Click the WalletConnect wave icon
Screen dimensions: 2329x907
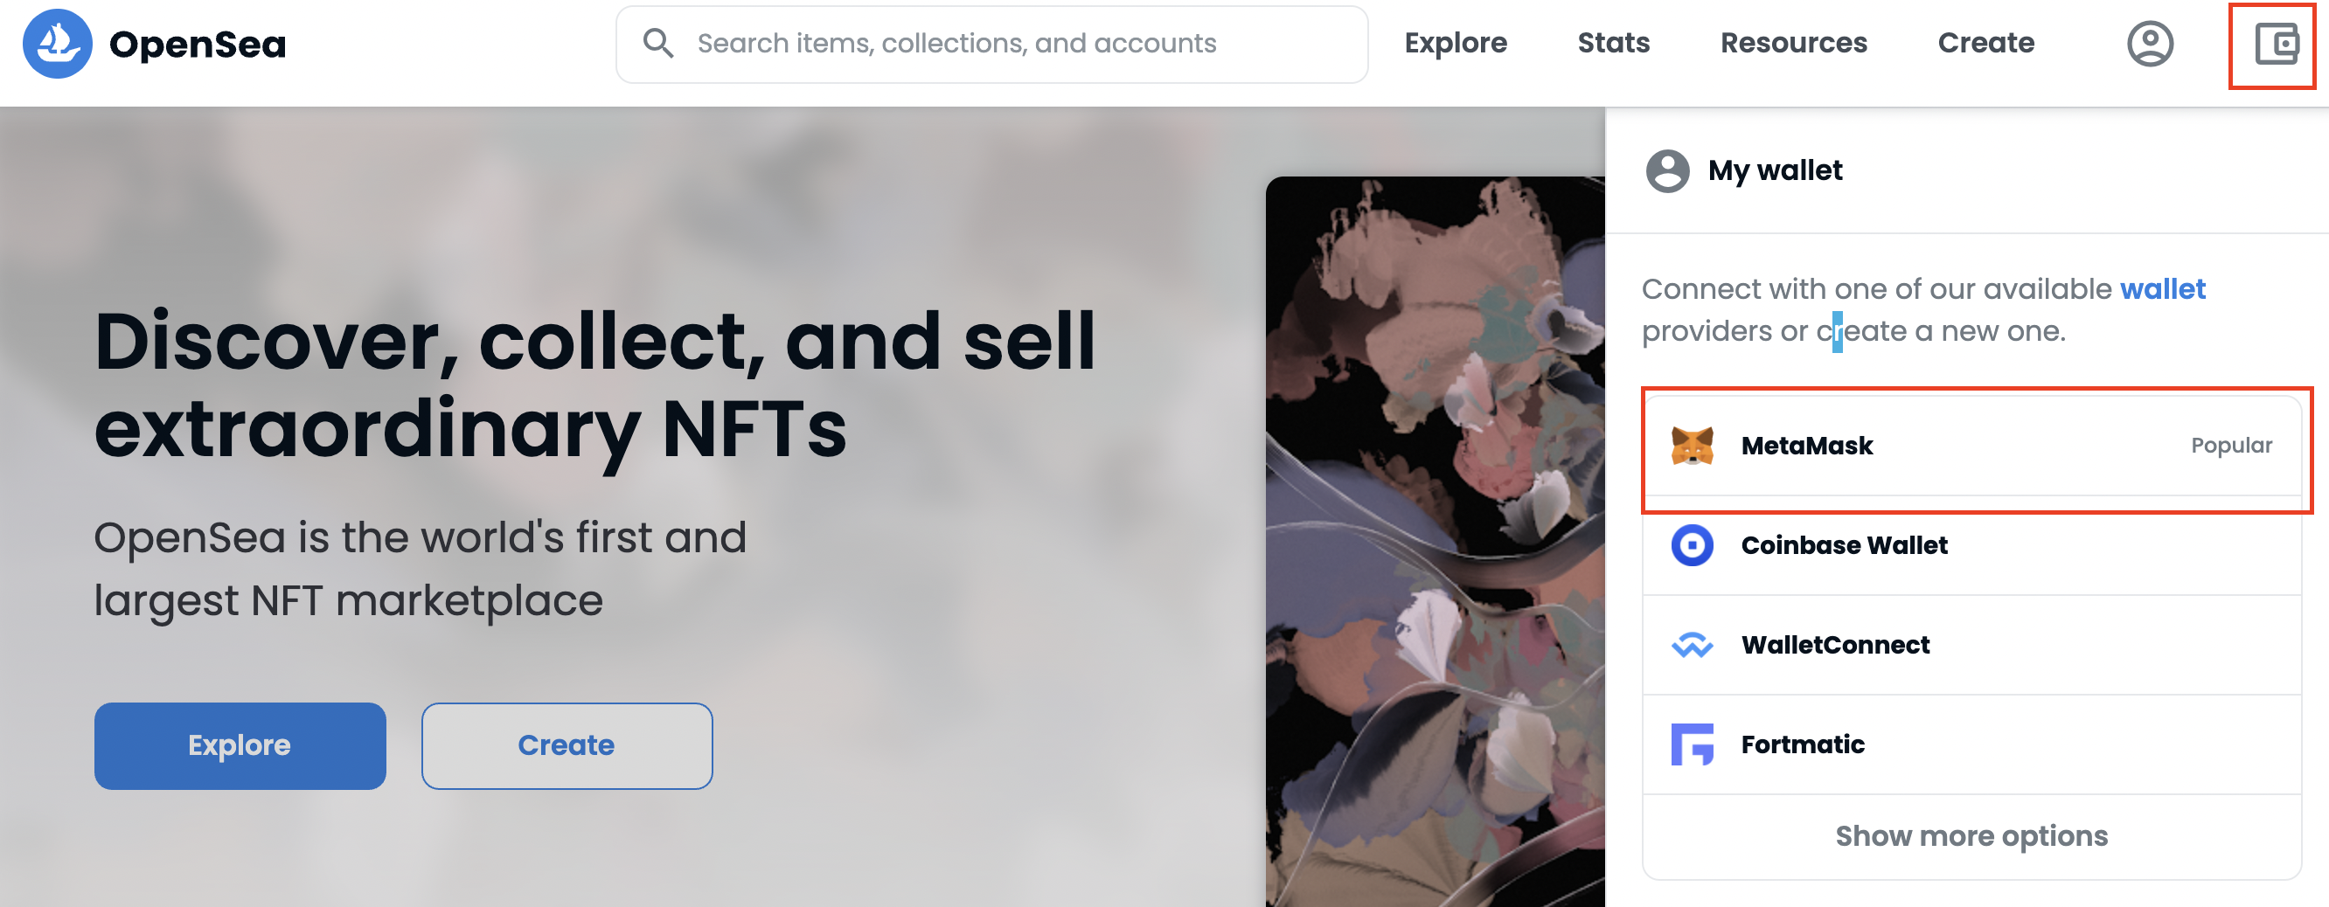(x=1692, y=645)
